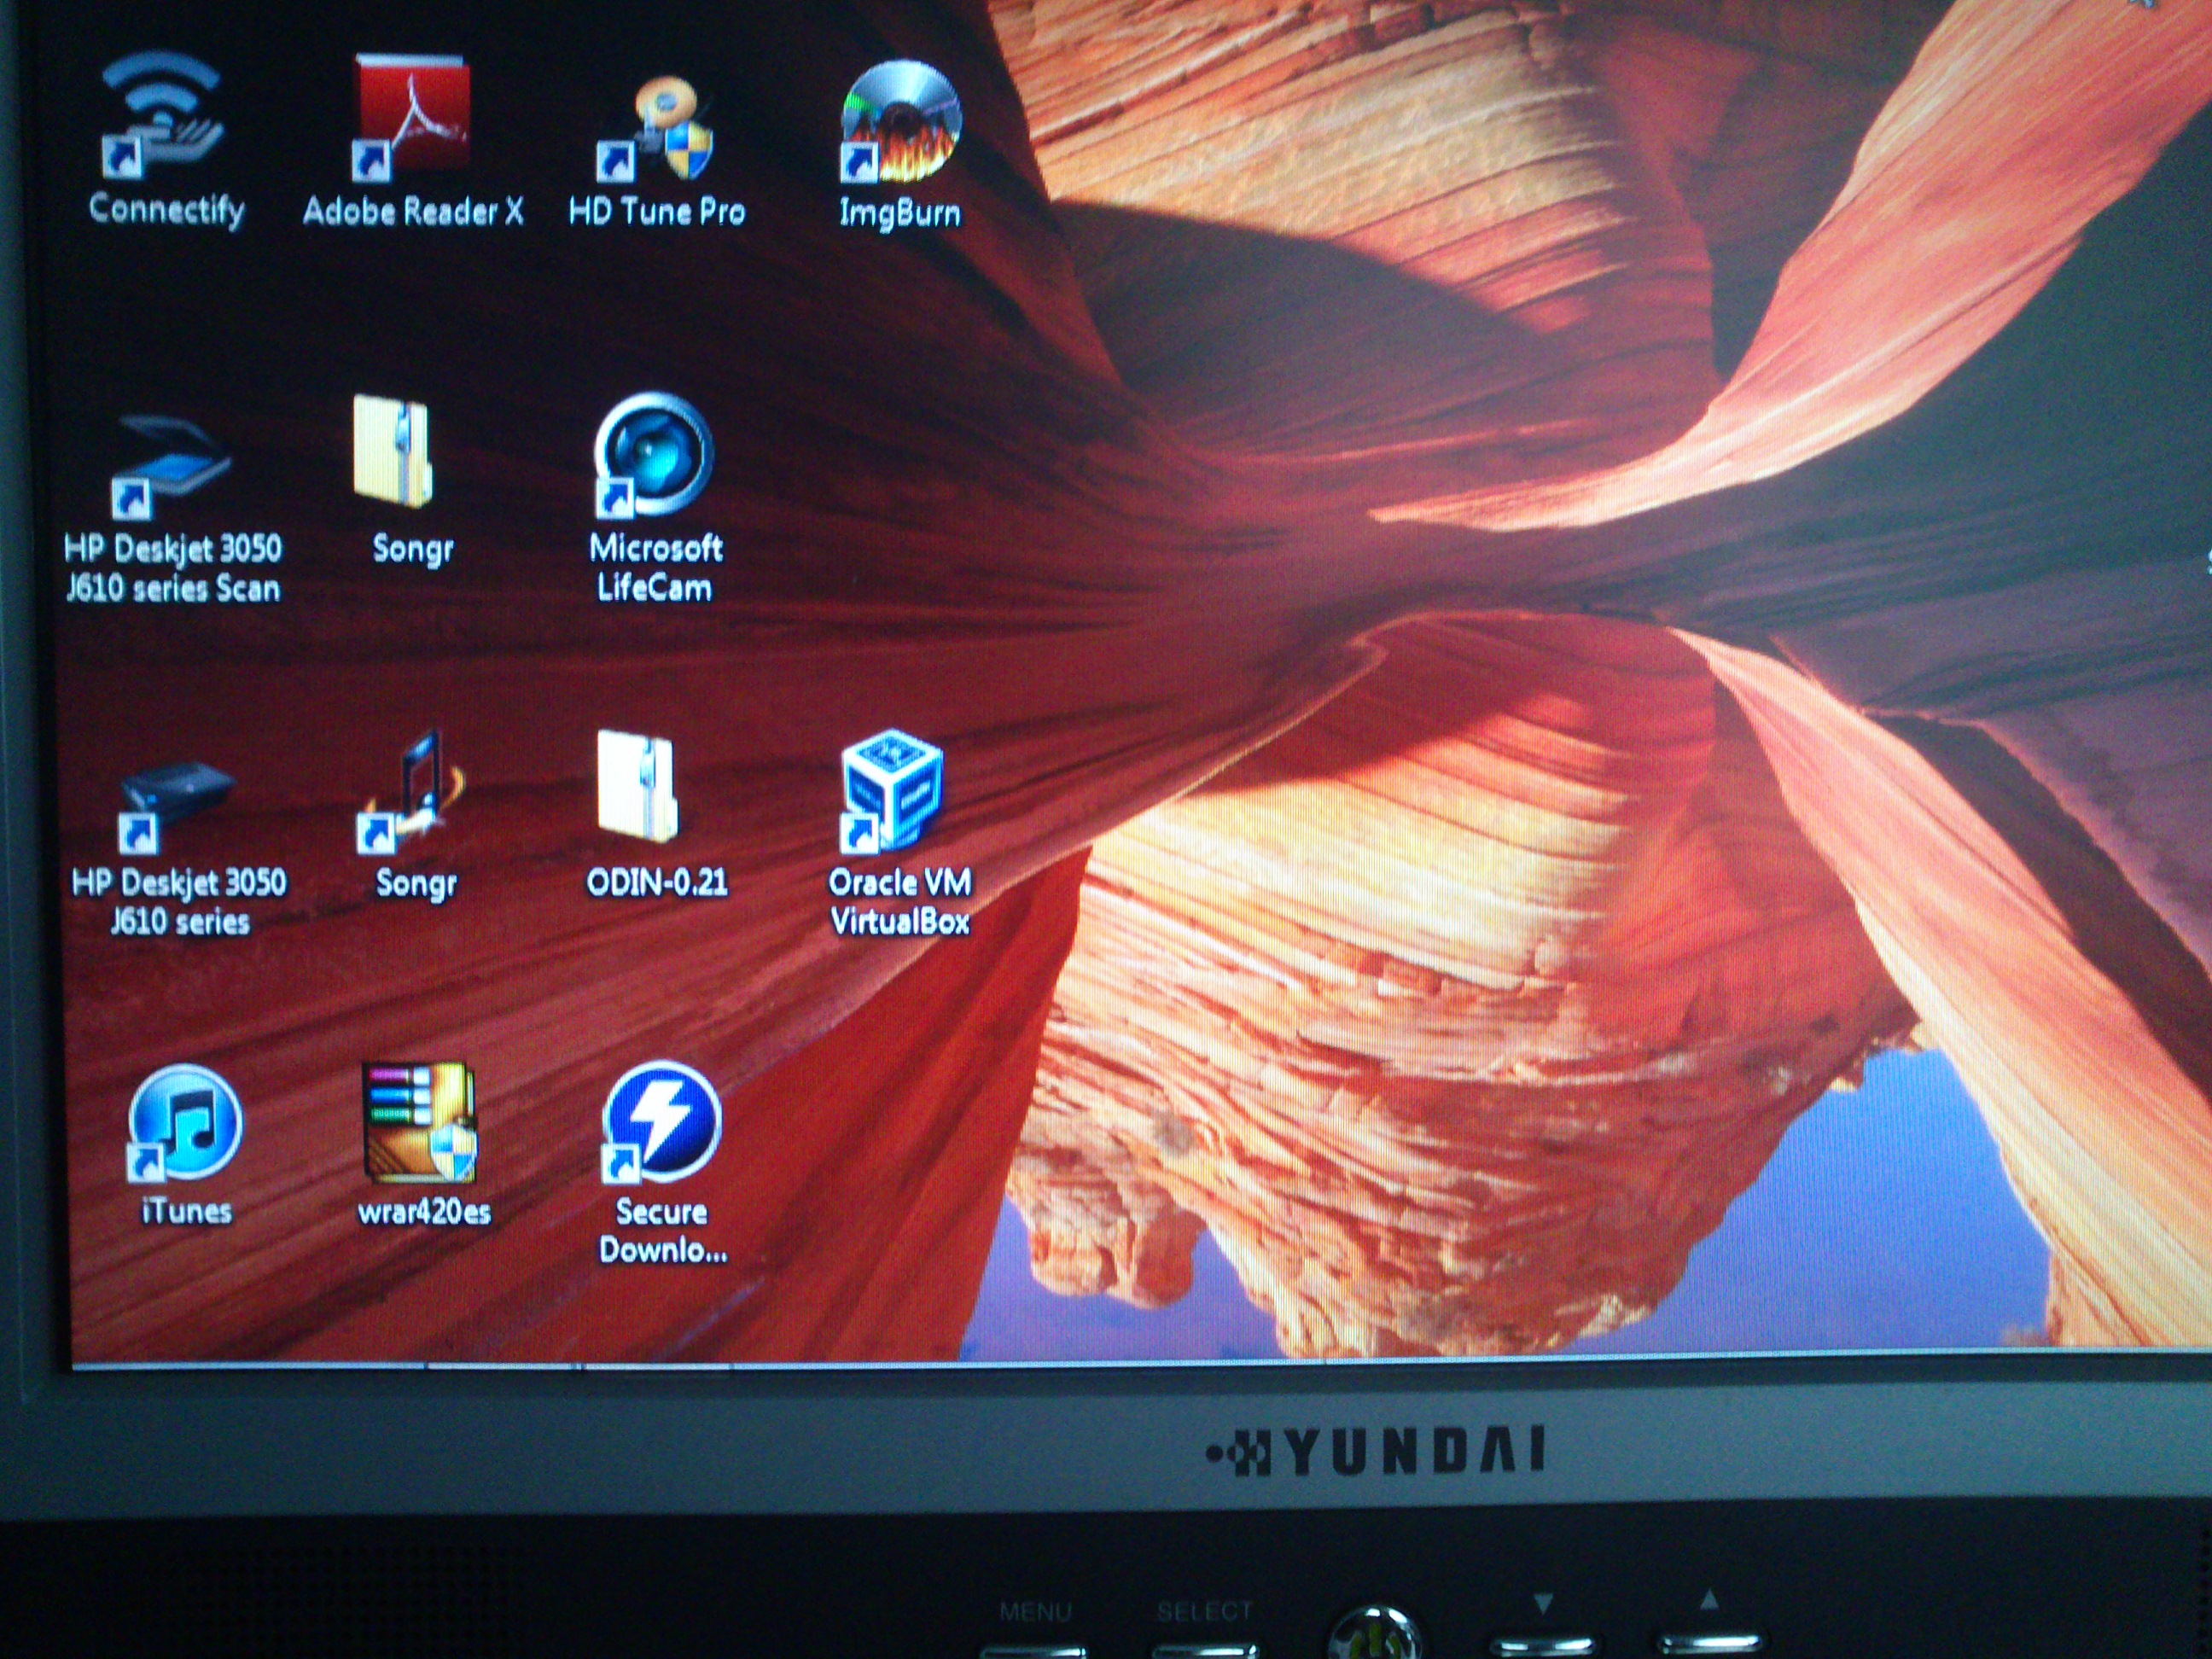Select the wrar420es WinRAR installer icon
This screenshot has height=1659, width=2212.
pos(419,1123)
